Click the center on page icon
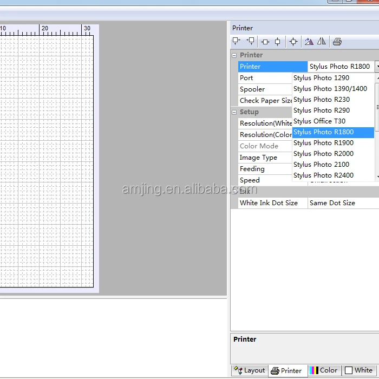 293,42
